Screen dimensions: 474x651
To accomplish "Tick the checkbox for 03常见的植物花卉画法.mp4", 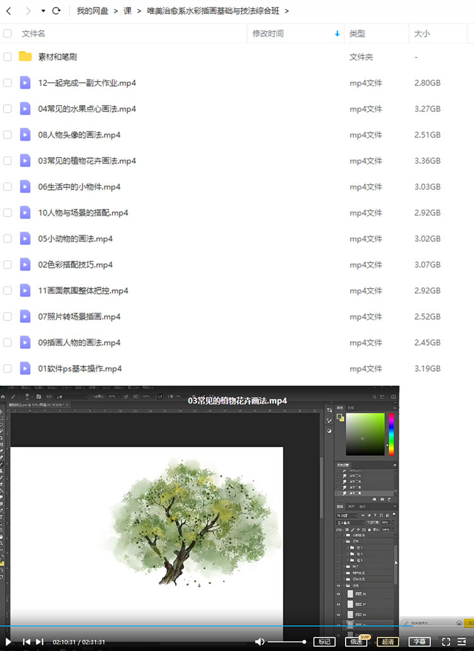I will click(8, 161).
